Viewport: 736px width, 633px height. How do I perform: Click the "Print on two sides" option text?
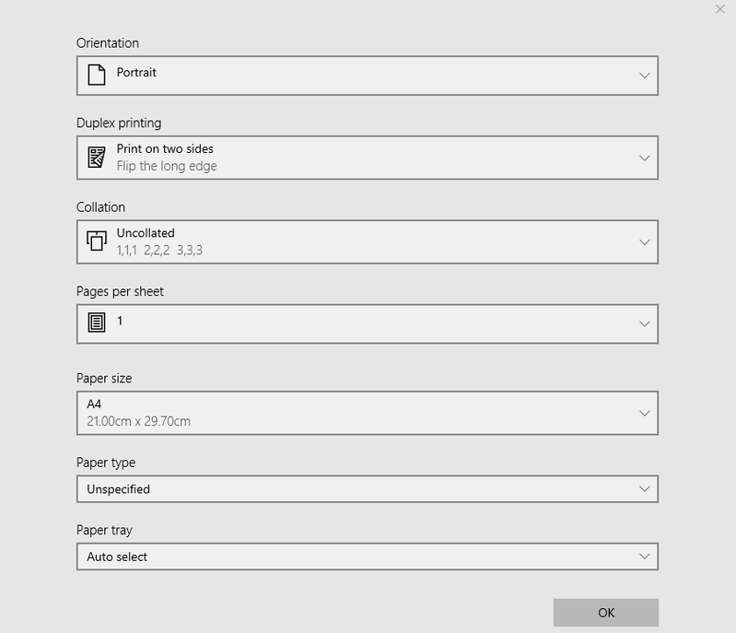coord(165,149)
